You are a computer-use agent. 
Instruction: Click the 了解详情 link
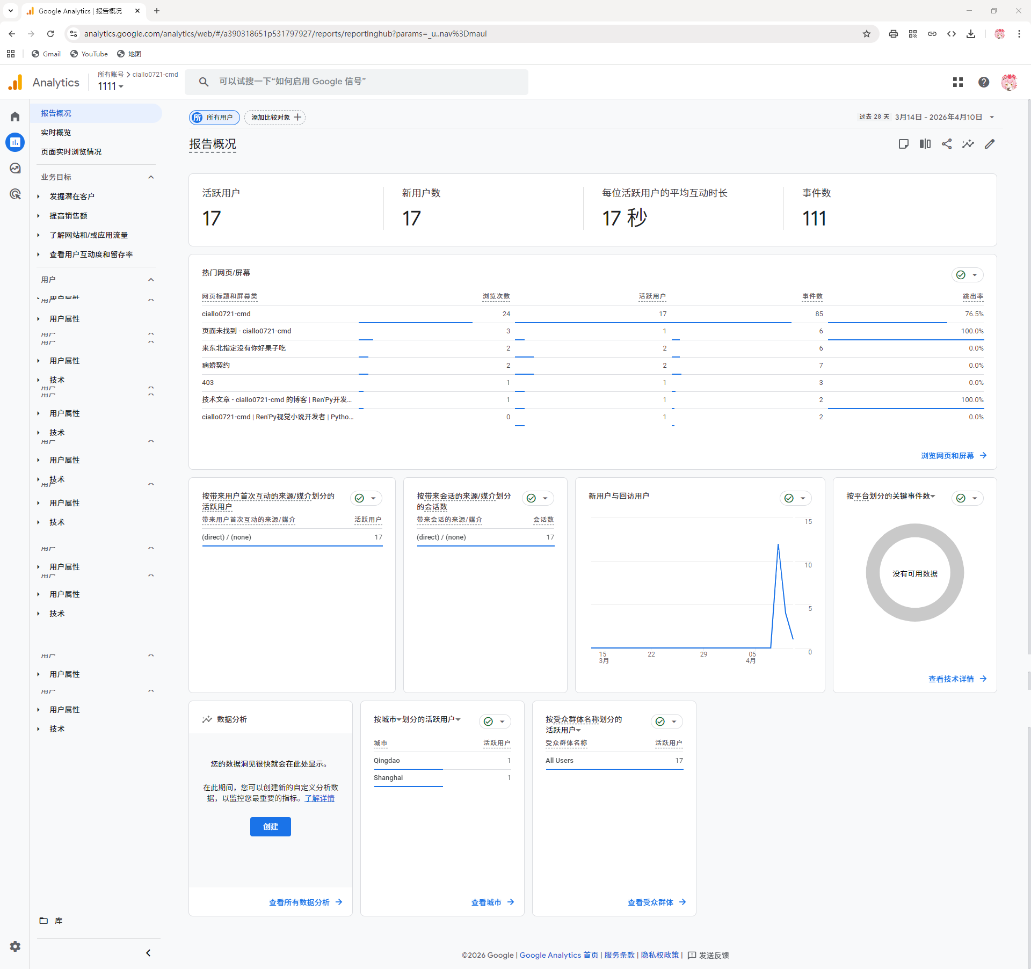coord(320,798)
